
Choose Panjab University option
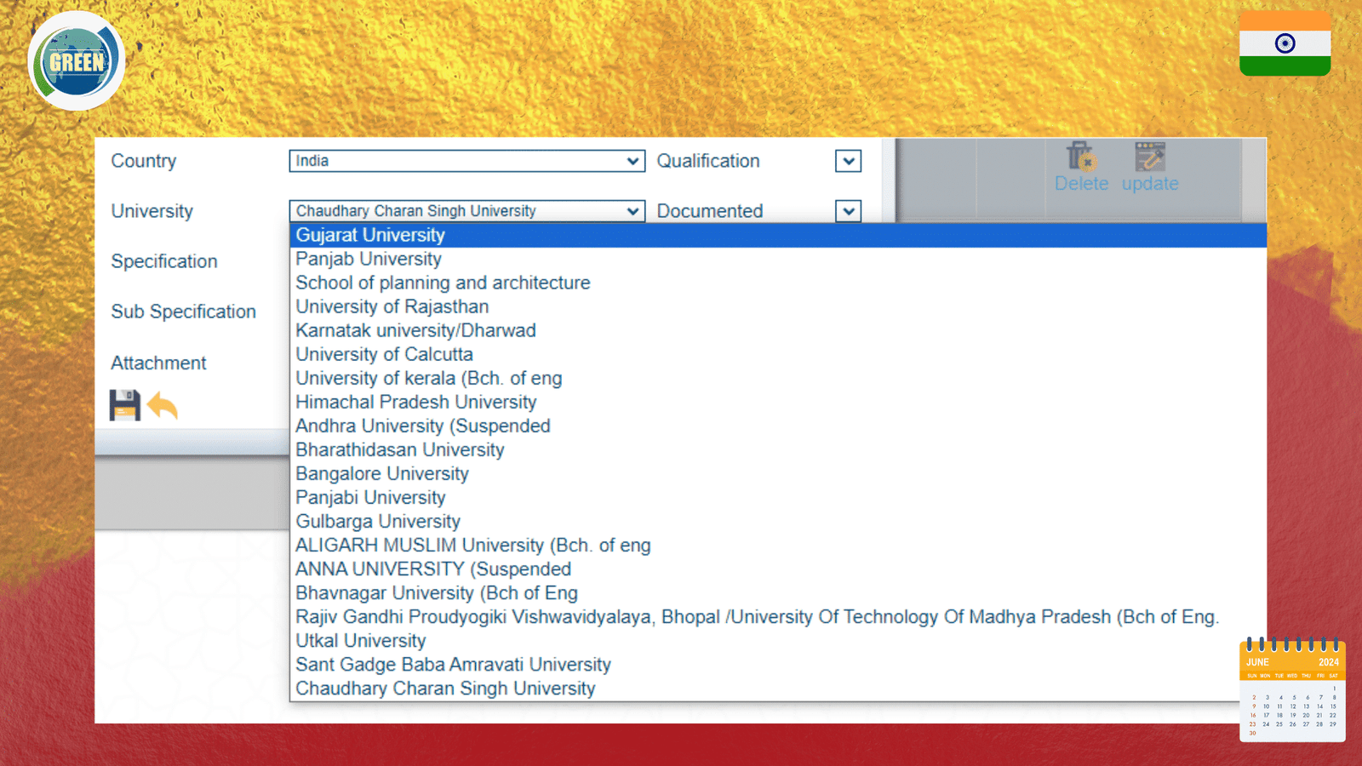pyautogui.click(x=369, y=259)
